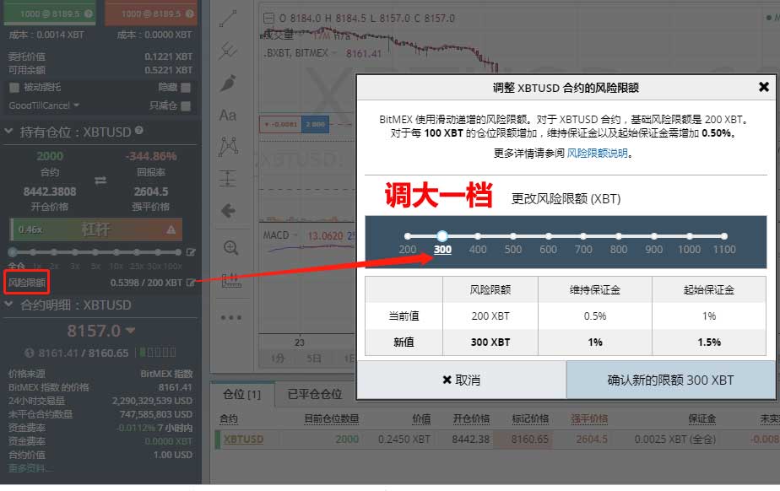Screen dimensions: 780x491
Task: Open the GoodTillCancel dropdown
Action: coord(44,105)
